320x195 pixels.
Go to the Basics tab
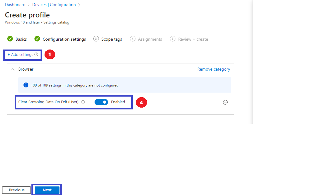(x=21, y=39)
